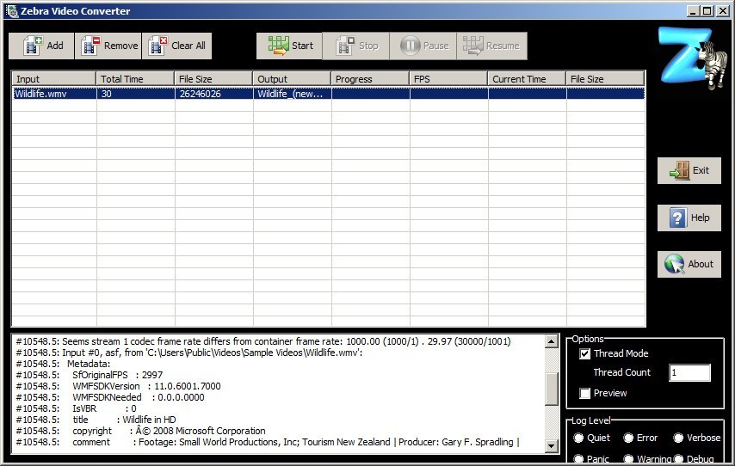Click the Exit button
Viewport: 735px width, 466px height.
pos(689,170)
